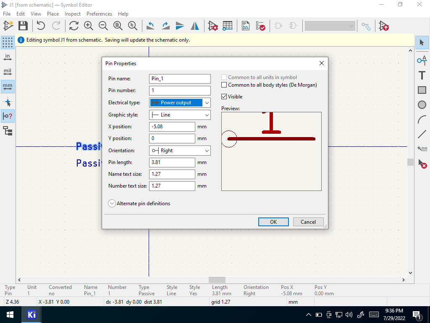Save changes with the floppy disk icon
The height and width of the screenshot is (323, 430).
click(23, 26)
